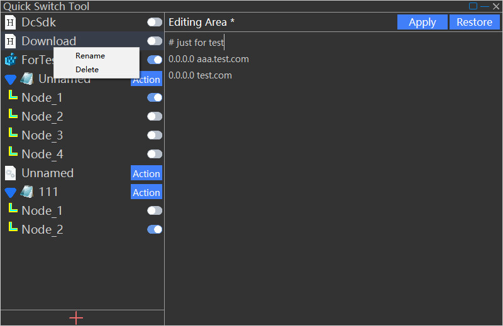Screen dimensions: 503x326
Task: Click the H file icon beside Download
Action: pos(10,41)
